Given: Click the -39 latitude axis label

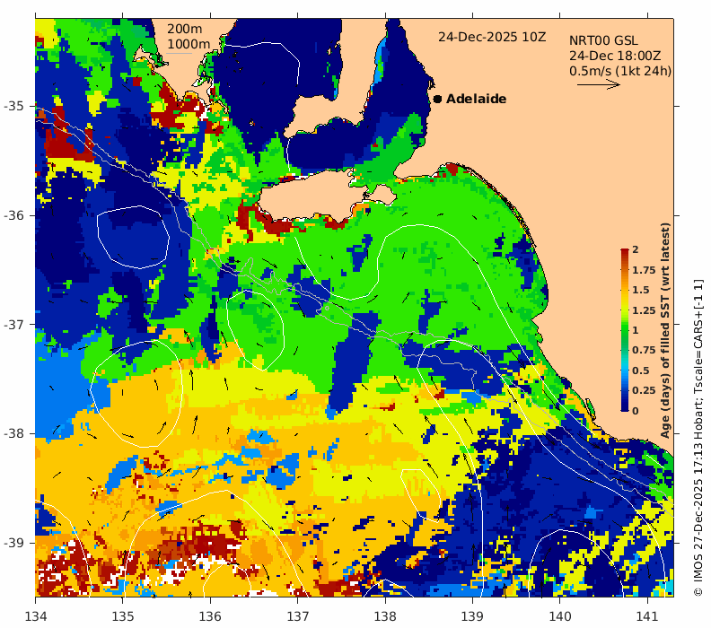Looking at the screenshot, I should point(13,543).
